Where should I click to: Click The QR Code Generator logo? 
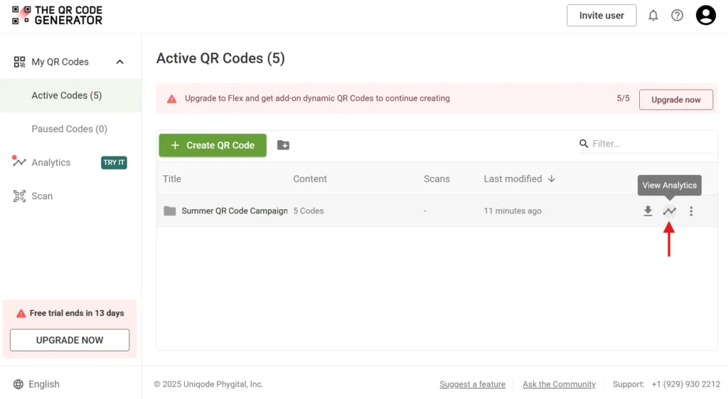(x=58, y=16)
